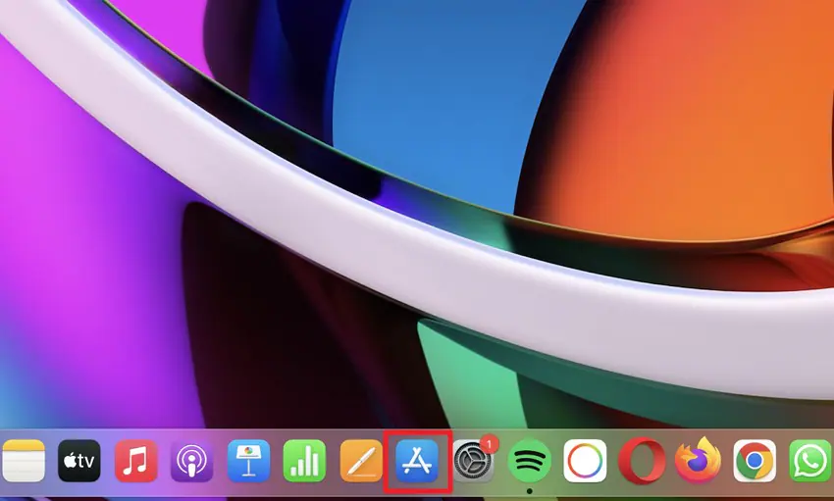Open the Notes app in the Dock
The width and height of the screenshot is (834, 501).
(x=24, y=461)
